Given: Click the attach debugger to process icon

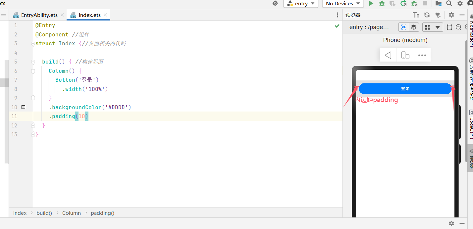Looking at the screenshot, I should pos(414,3).
